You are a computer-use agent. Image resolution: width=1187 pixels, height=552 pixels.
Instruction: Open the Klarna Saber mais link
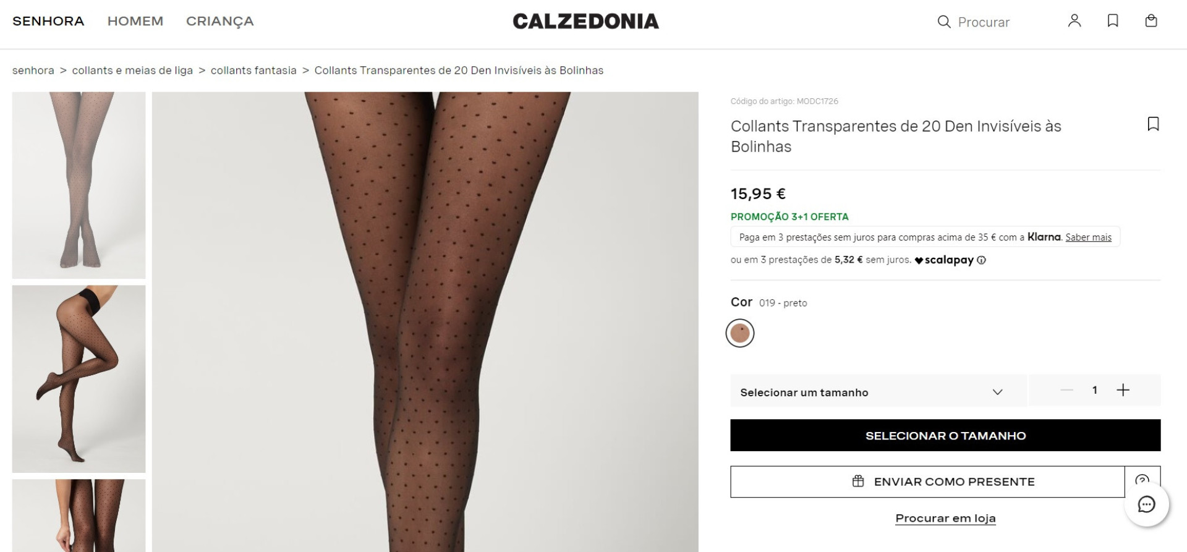[1088, 237]
